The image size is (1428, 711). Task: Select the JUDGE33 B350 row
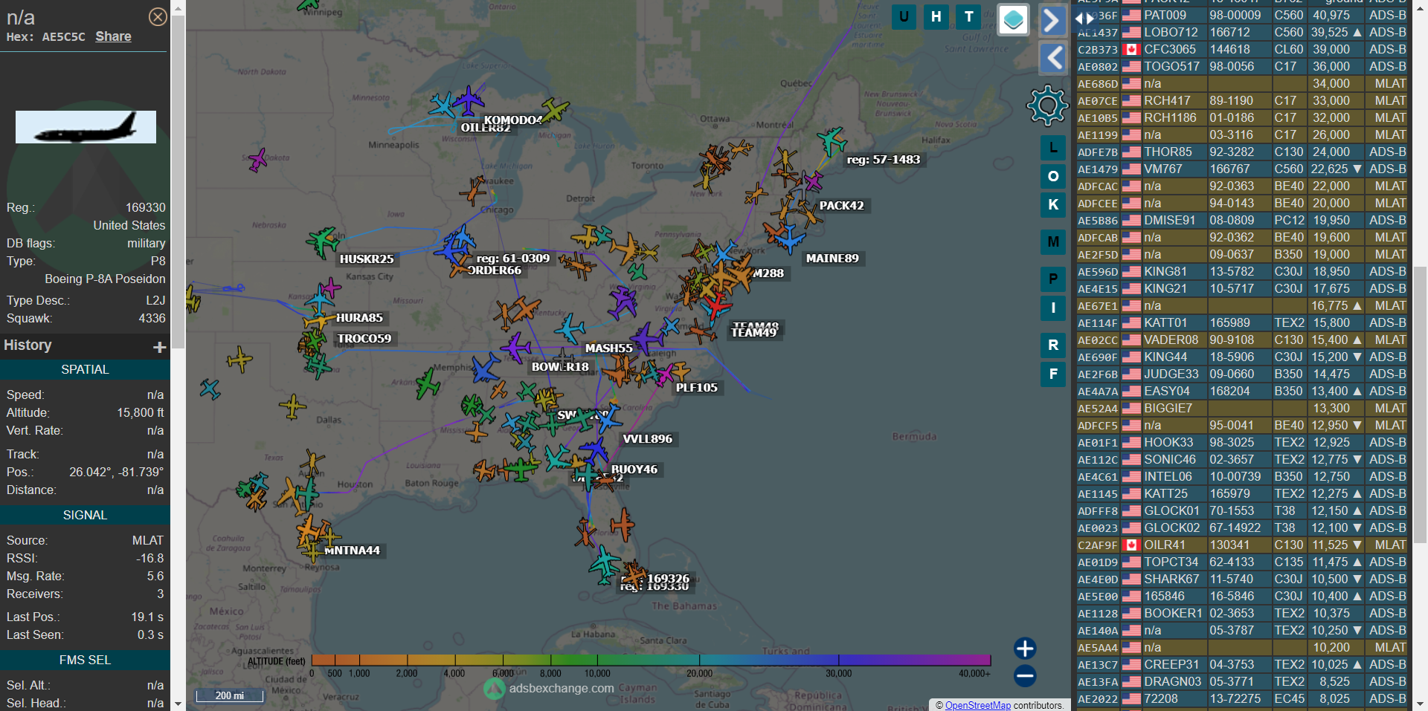[x=1241, y=374]
